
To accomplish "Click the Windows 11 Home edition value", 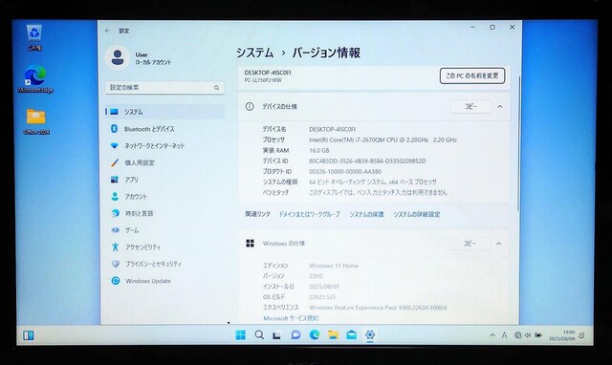I will click(334, 266).
